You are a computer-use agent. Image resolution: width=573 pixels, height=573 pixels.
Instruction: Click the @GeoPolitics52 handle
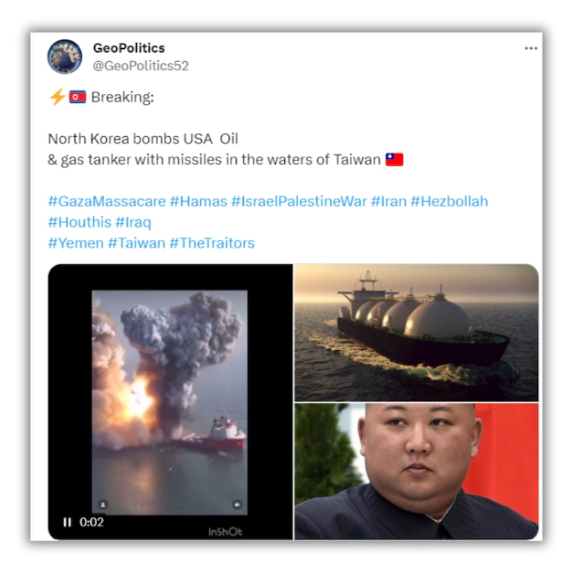[x=141, y=66]
